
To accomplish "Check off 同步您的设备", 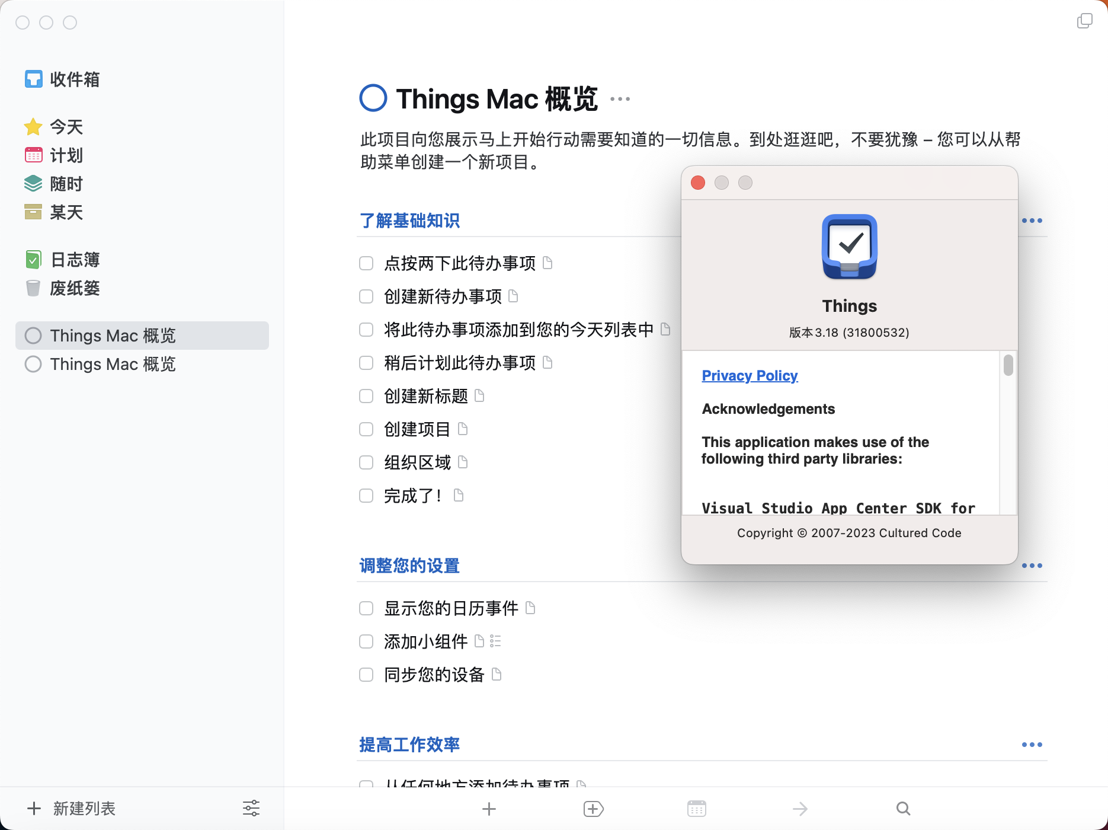I will click(x=366, y=675).
